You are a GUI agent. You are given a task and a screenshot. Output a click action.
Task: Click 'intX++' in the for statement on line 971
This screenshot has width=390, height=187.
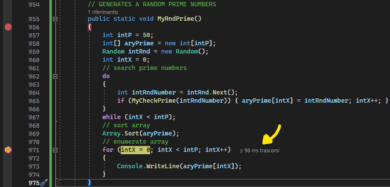click(216, 150)
